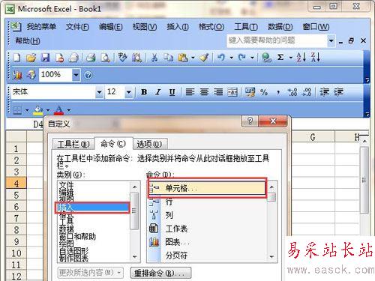Image resolution: width=375 pixels, height=281 pixels.
Task: Switch to the 选项(O) tab
Action: (x=149, y=144)
